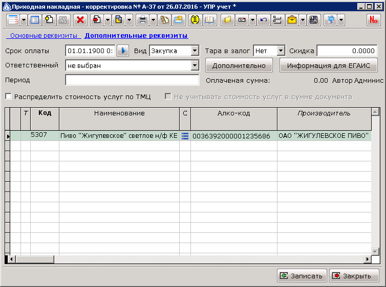Click the greyed-out refresh document icon
This screenshot has height=287, width=386.
click(x=63, y=20)
